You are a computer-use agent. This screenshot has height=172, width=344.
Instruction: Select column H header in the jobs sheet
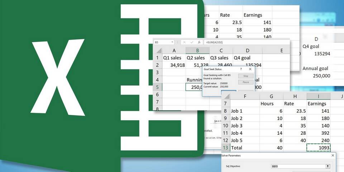(x=295, y=96)
